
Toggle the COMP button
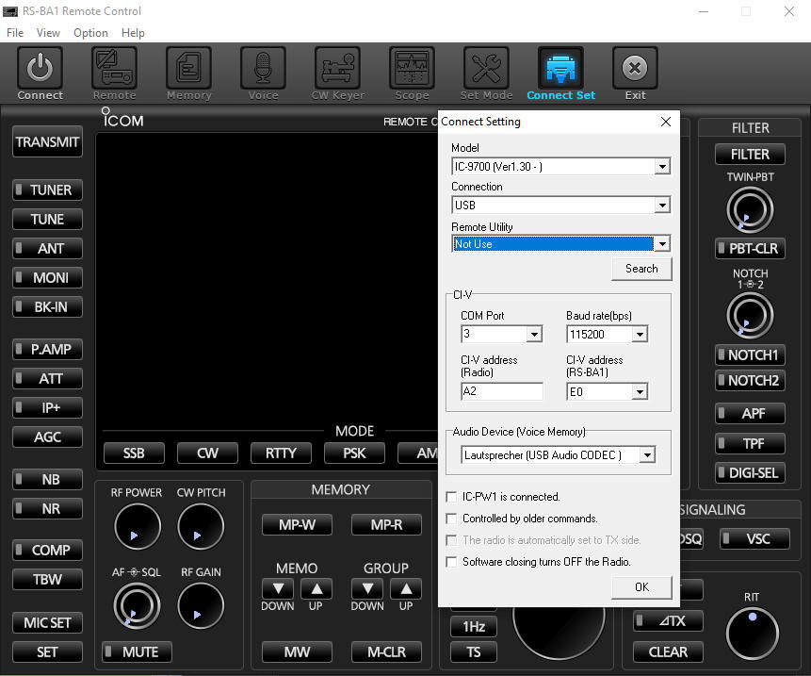(48, 551)
